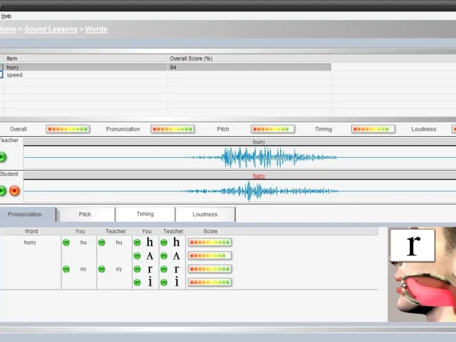Viewport: 456px width, 342px height.
Task: Play the teacher's 'rry' syllable
Action: click(x=101, y=269)
